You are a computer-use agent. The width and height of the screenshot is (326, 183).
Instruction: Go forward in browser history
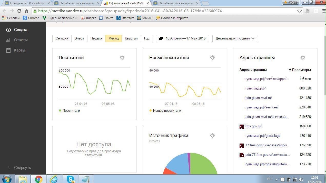click(12, 11)
